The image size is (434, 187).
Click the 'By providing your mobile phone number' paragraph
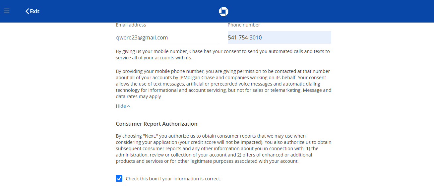point(223,84)
